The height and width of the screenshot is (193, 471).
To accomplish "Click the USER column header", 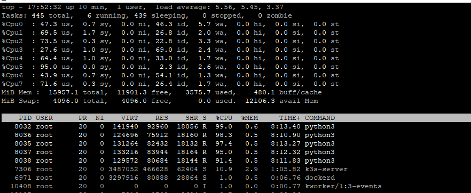I will [44, 118].
